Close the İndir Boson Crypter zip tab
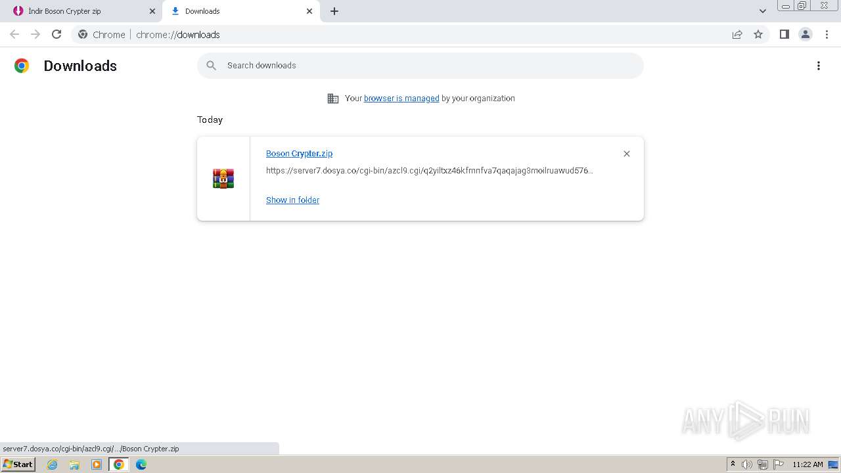The image size is (841, 473). click(x=152, y=11)
